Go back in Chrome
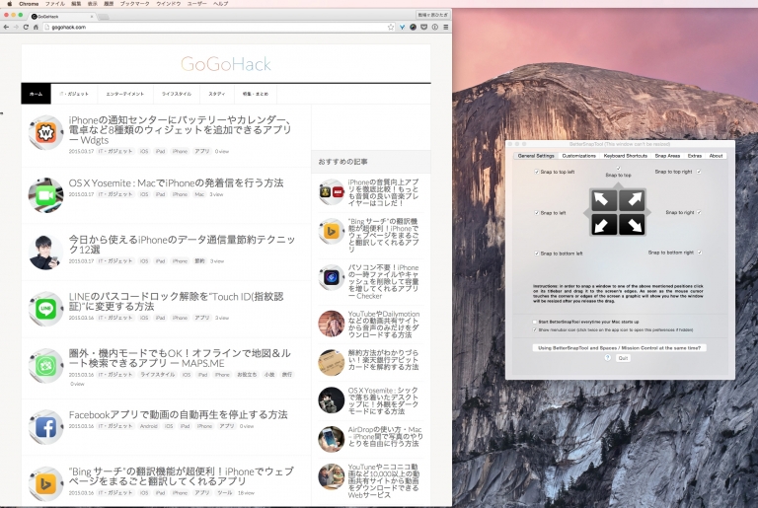 tap(6, 27)
